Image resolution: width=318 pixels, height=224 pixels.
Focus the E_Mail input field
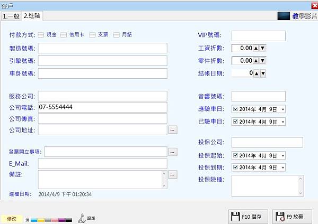103,164
